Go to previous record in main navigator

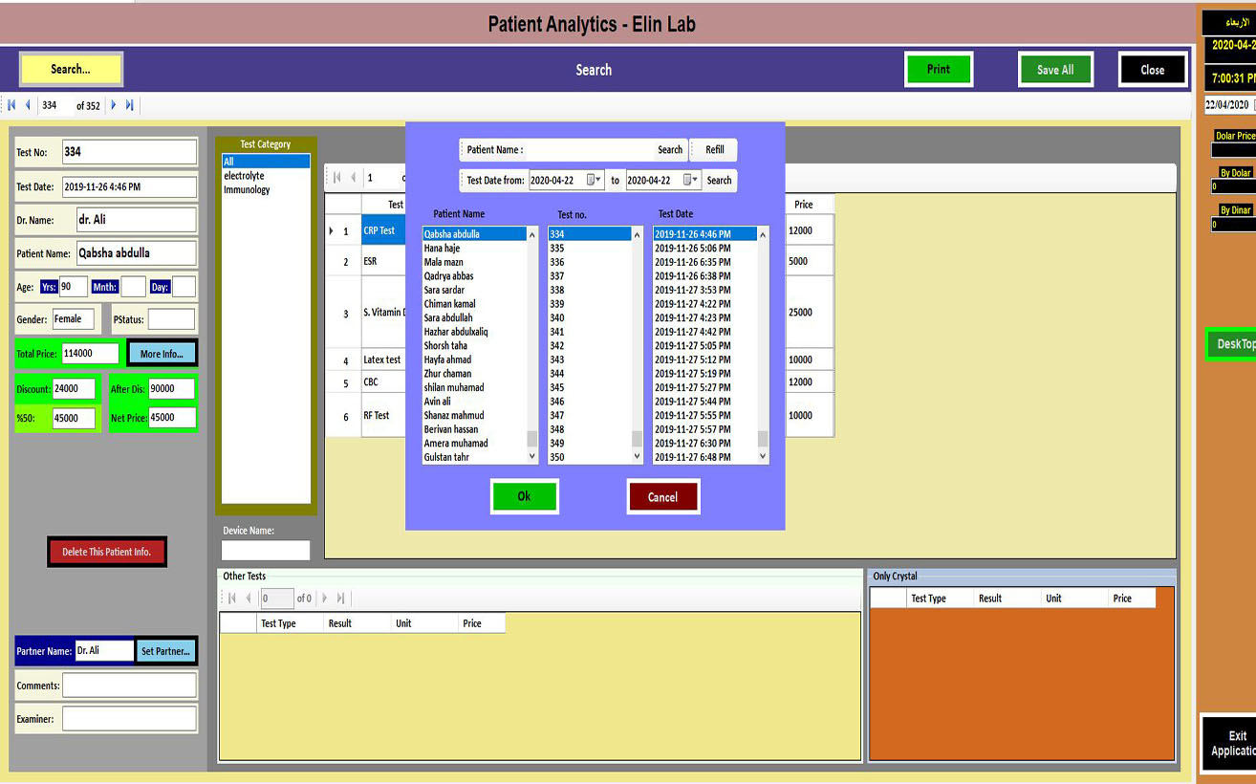pyautogui.click(x=28, y=105)
